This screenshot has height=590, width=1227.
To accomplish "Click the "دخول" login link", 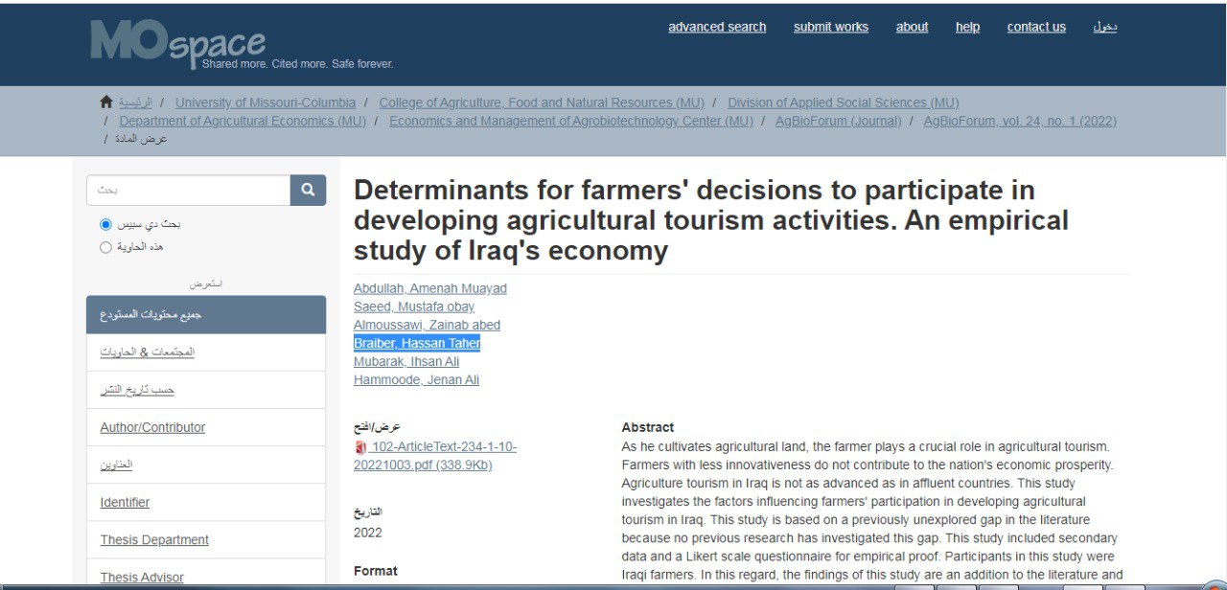I will (x=1104, y=27).
